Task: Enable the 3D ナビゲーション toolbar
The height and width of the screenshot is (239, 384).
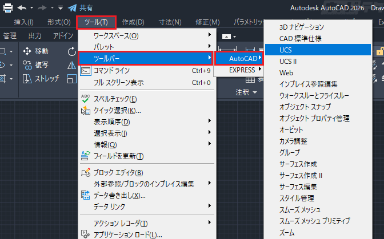Action: coord(318,27)
